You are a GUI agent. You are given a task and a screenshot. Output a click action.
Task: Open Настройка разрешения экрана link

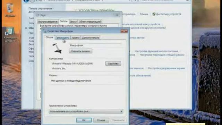tap(166, 68)
